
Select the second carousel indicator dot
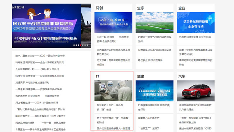[x=76, y=45]
